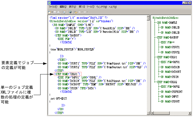Select EXEC PGM=UAP01 in outline tree
The height and width of the screenshot is (118, 194).
click(x=170, y=62)
